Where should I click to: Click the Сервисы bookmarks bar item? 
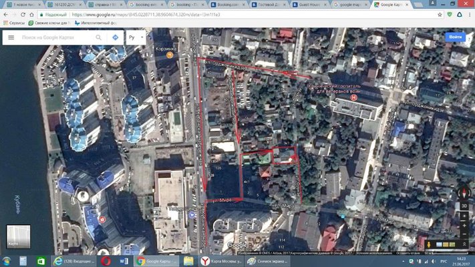point(13,23)
